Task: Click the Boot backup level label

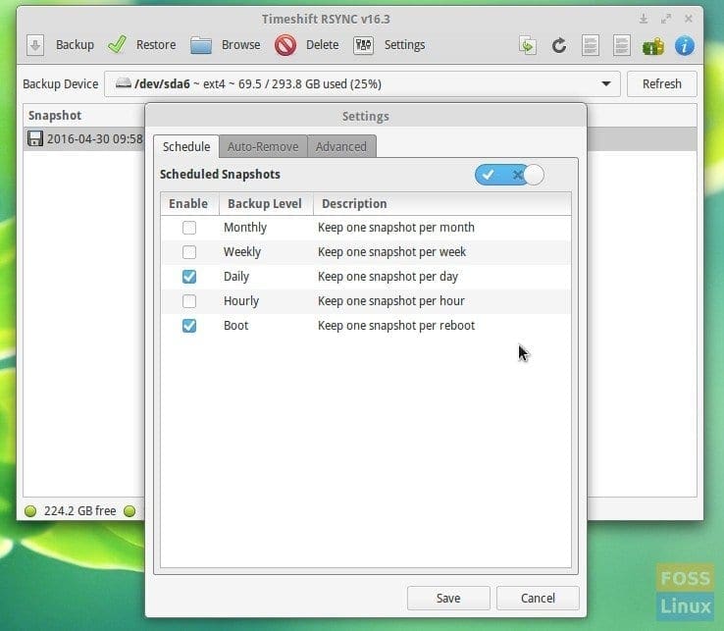Action: click(x=236, y=325)
